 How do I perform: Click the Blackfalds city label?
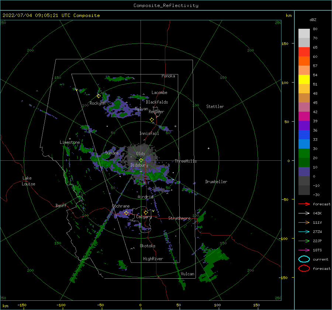157,102
